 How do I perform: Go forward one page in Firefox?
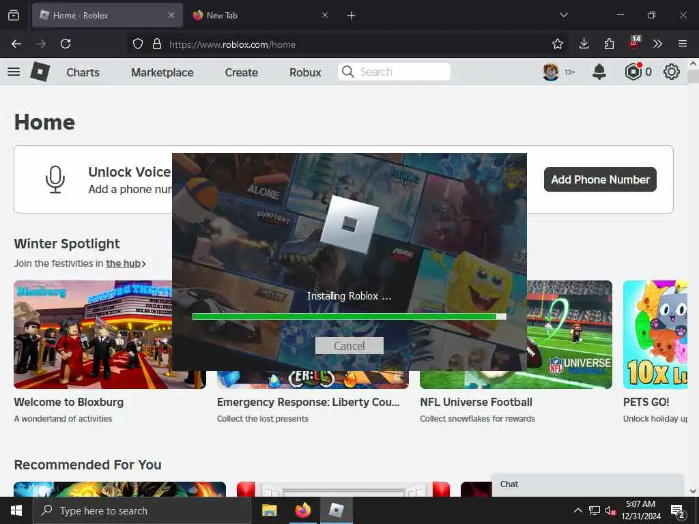coord(41,44)
